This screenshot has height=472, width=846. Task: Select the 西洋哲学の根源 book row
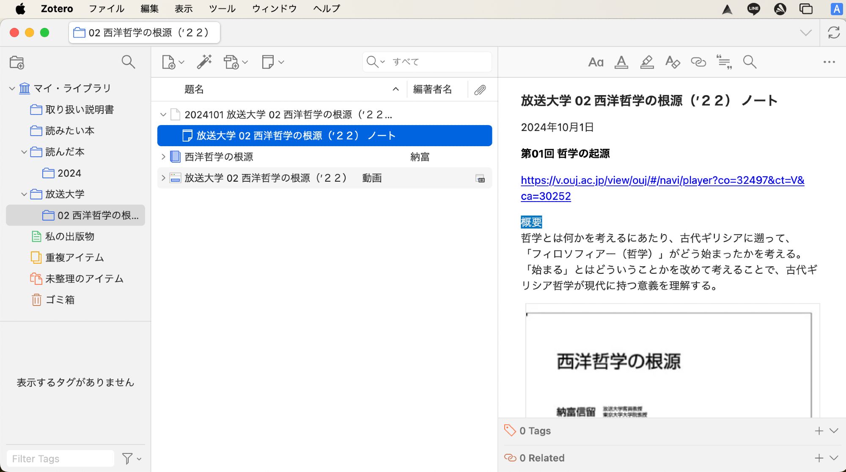pos(324,157)
